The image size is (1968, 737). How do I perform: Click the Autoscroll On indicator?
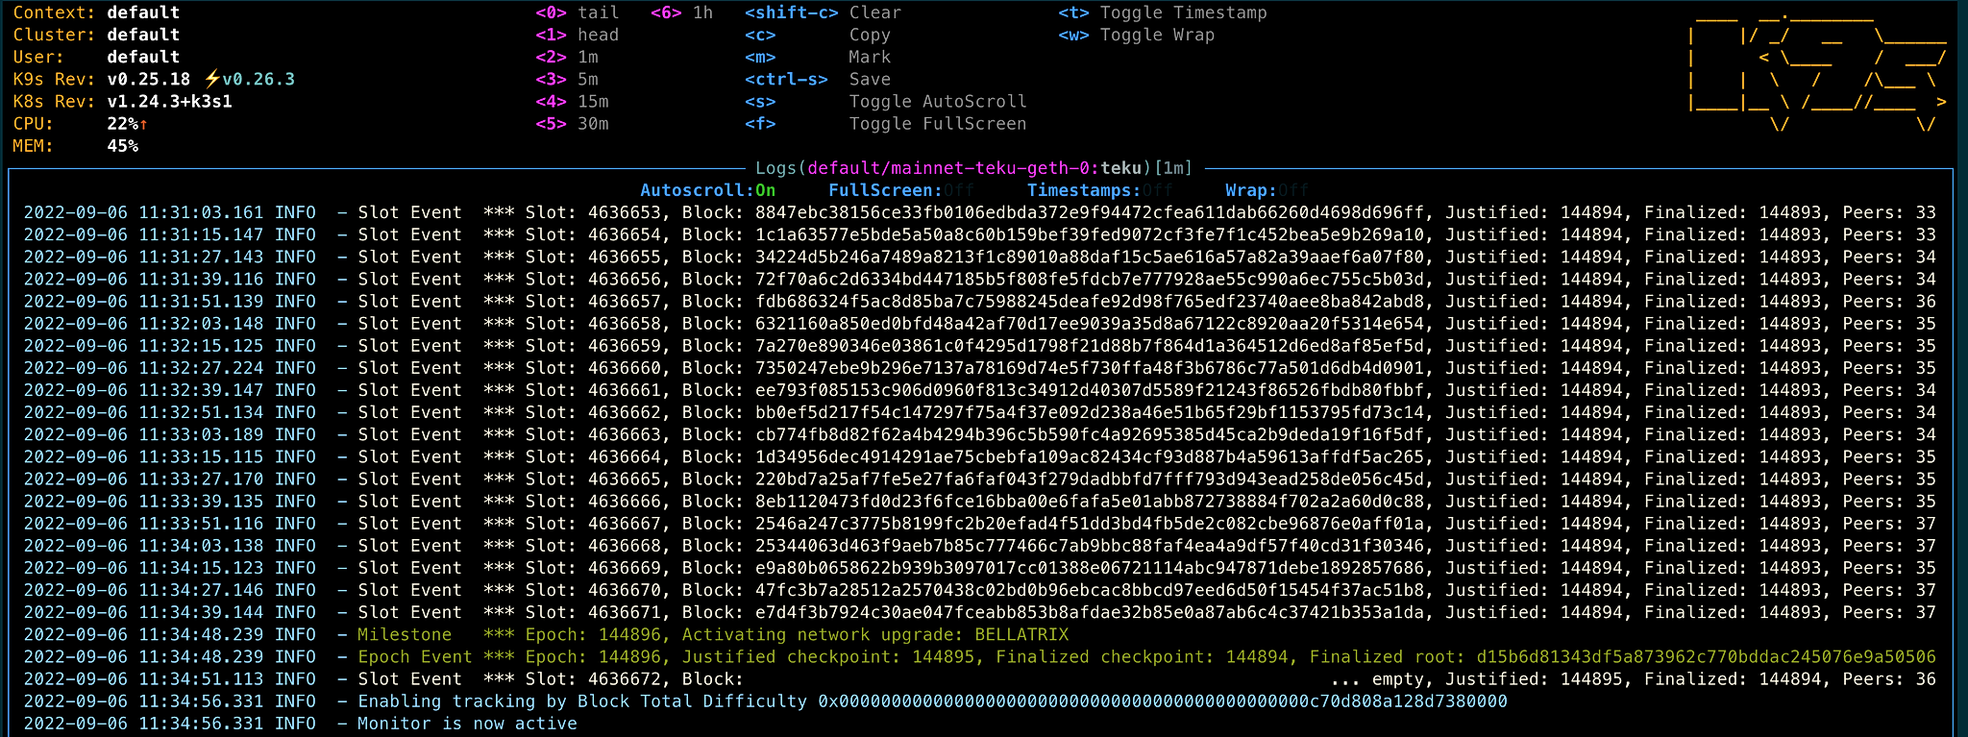click(708, 190)
